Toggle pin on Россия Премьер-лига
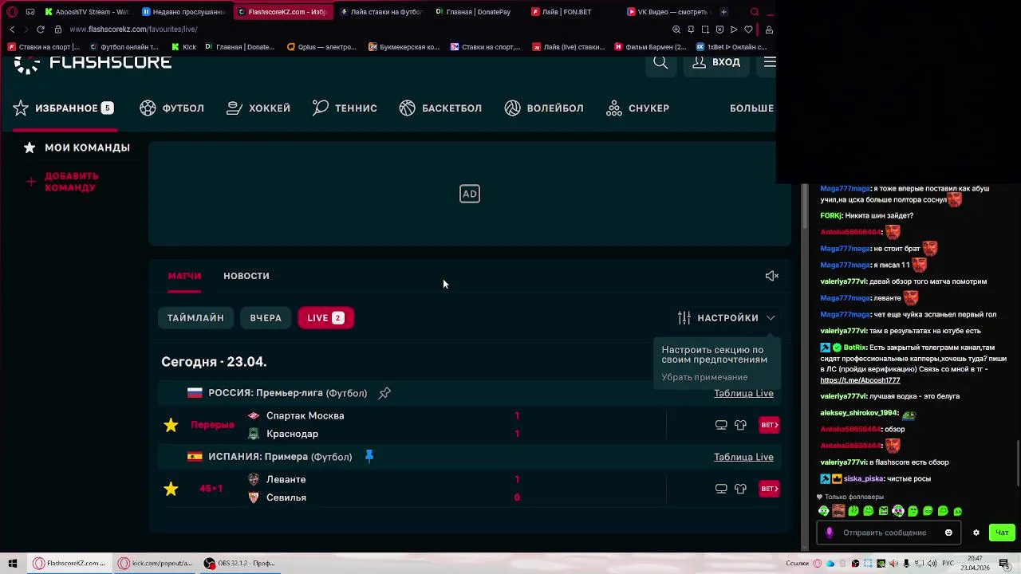 pos(384,393)
